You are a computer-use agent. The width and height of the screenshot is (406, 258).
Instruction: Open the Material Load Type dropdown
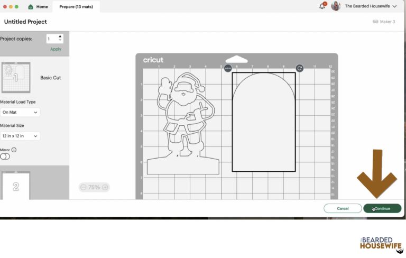(x=20, y=112)
